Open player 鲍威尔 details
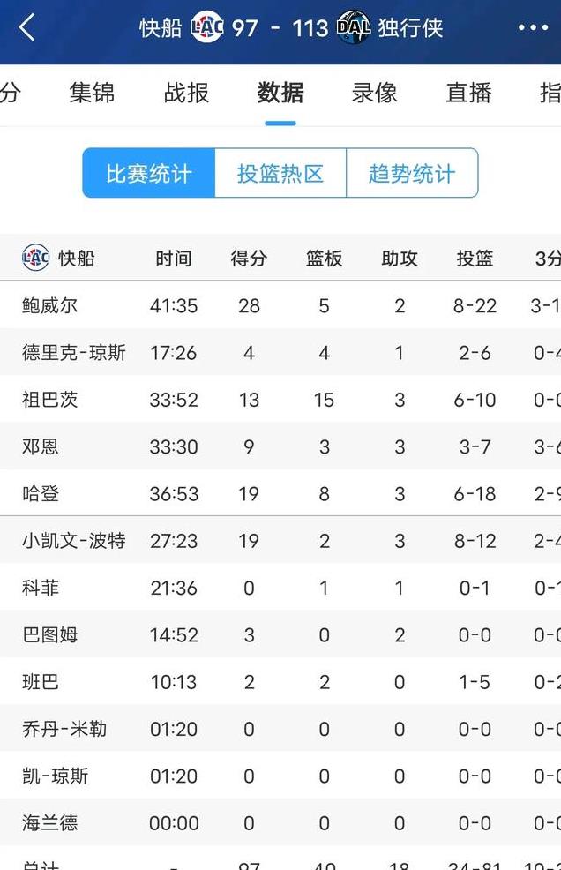The image size is (561, 870). (50, 305)
